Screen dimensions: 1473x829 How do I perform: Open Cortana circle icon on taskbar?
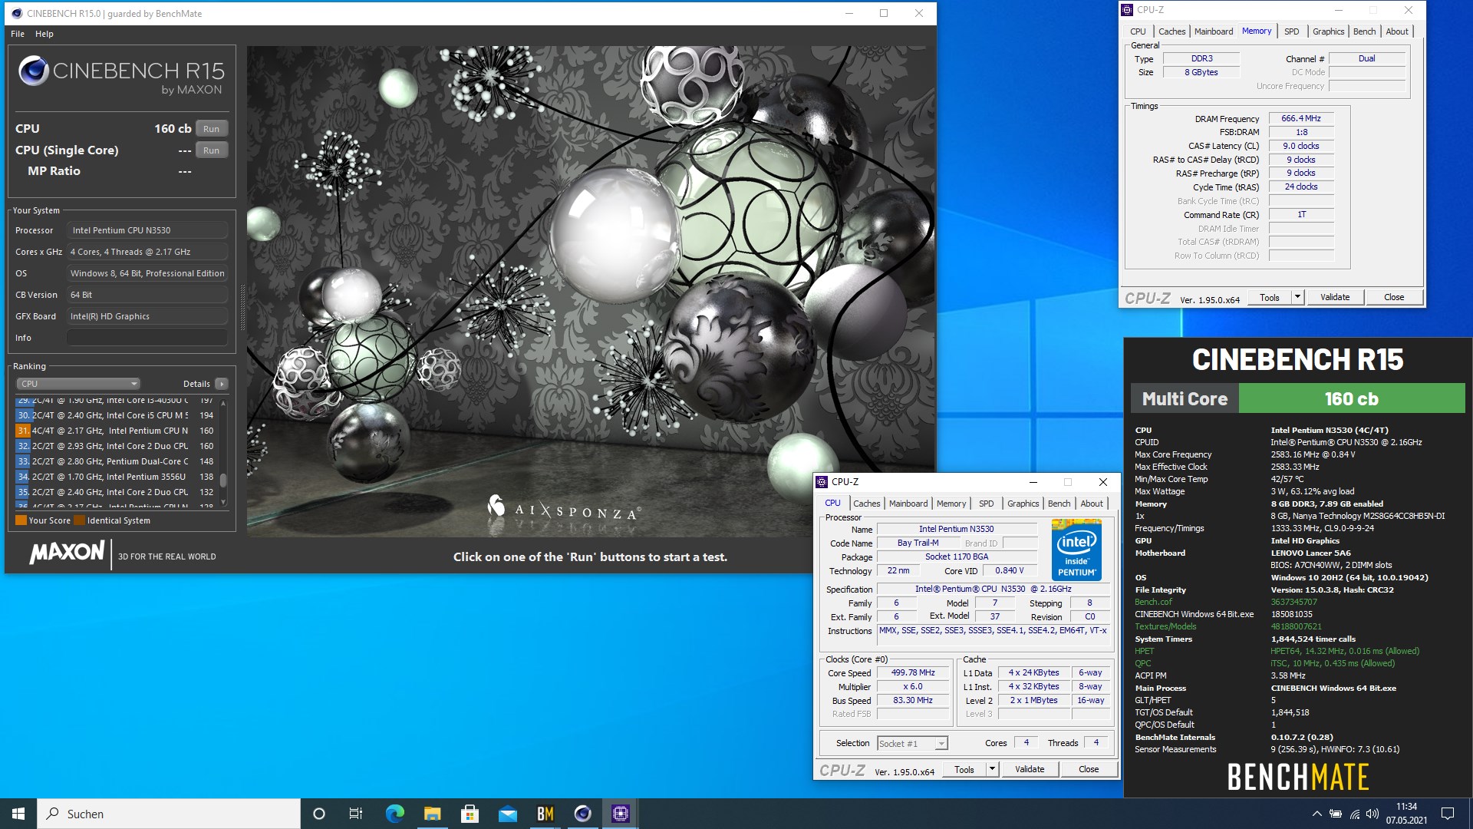319,814
